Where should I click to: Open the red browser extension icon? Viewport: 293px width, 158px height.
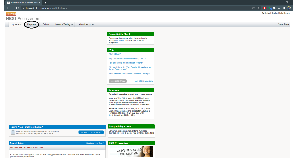[265, 8]
